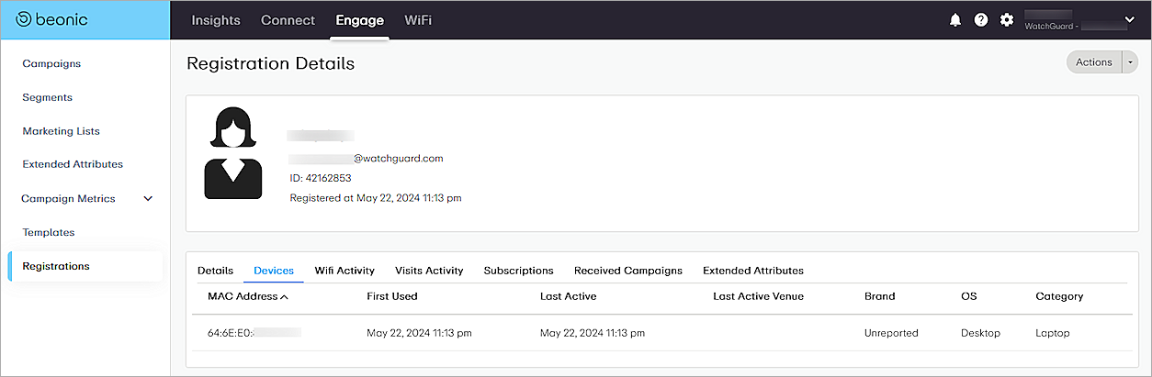Image resolution: width=1152 pixels, height=377 pixels.
Task: Select the Wifi Activity tab
Action: pos(344,271)
